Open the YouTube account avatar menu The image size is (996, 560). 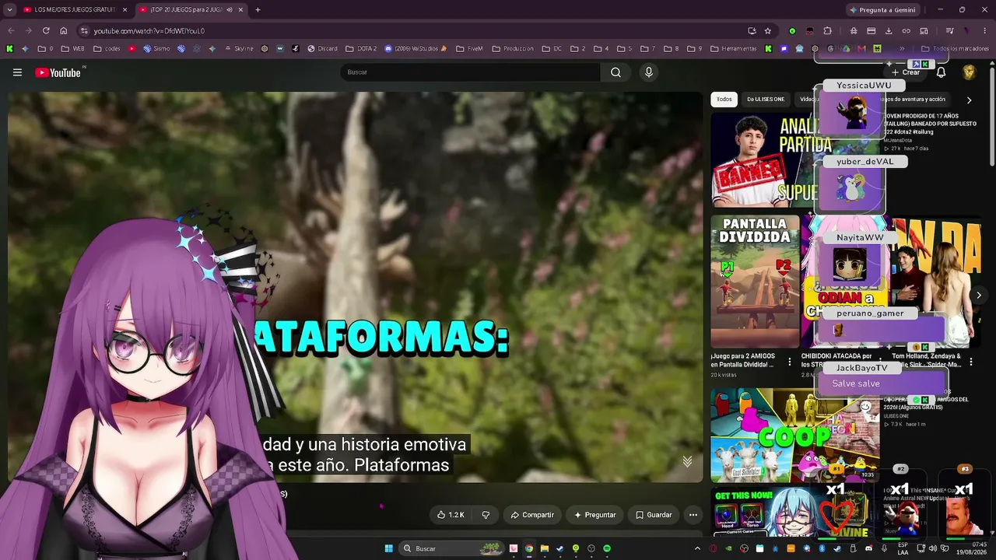(x=969, y=72)
